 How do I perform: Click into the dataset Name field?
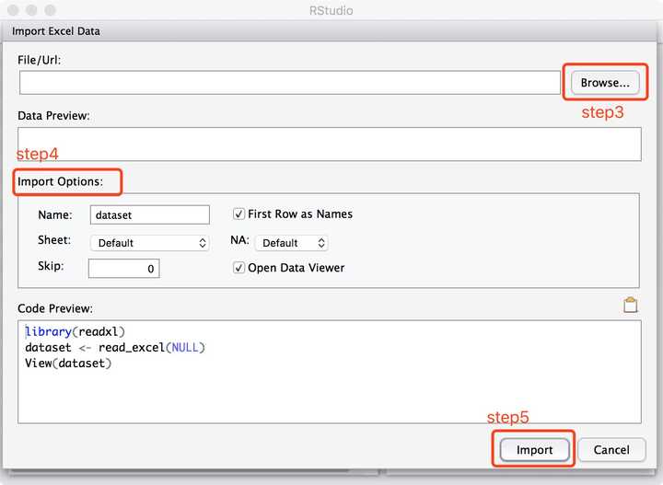(x=150, y=214)
